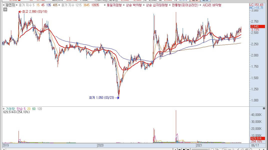Image resolution: width=268 pixels, height=150 pixels.
Task: Click the 1,000 price axis label
Action: pos(255,100)
